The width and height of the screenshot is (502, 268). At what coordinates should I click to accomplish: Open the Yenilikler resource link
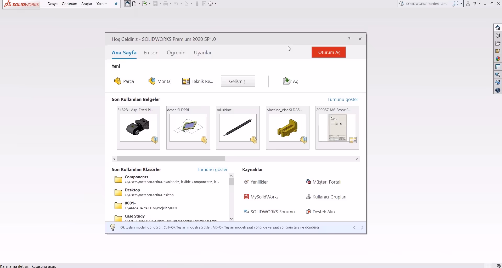pos(256,182)
